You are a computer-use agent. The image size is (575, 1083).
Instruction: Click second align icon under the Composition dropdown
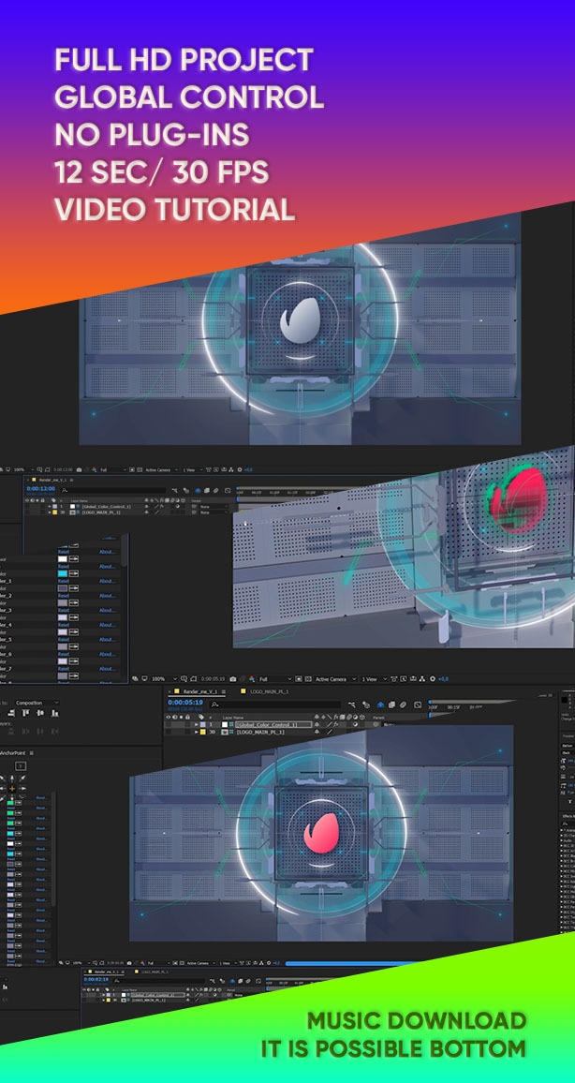pyautogui.click(x=25, y=713)
